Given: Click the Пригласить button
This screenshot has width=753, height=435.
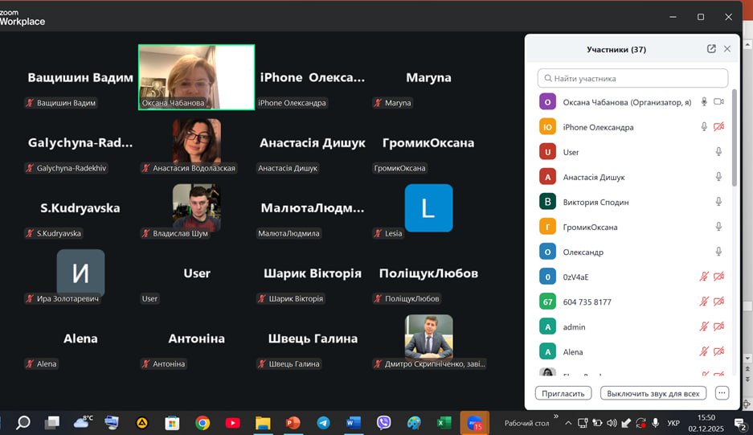Looking at the screenshot, I should (563, 393).
